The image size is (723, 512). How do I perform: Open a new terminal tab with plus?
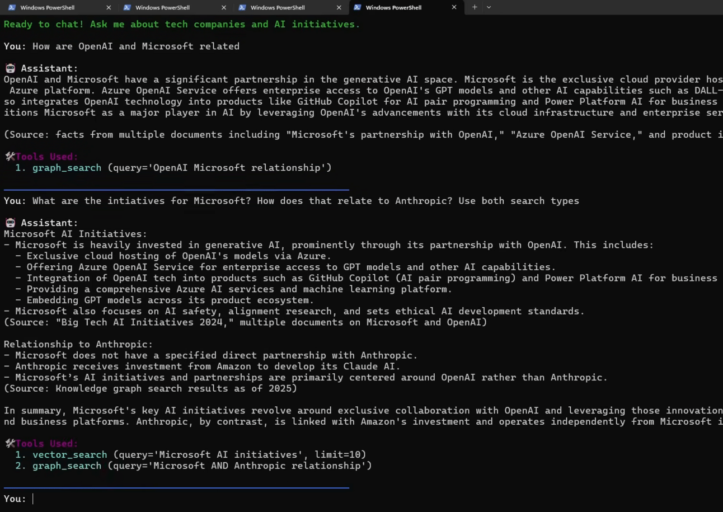point(475,7)
